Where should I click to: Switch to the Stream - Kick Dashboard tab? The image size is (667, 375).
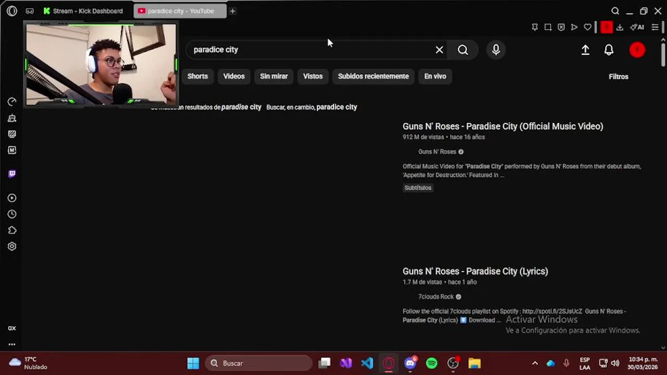(83, 11)
